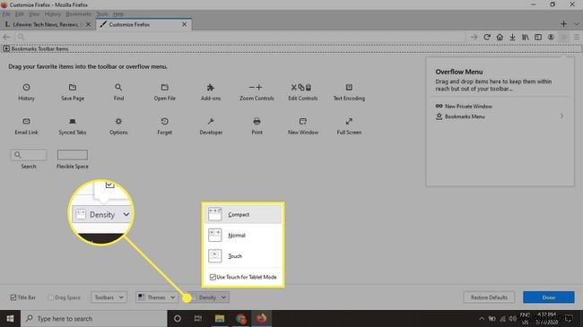Expand the Bookmarks Menu submenu arrow

pos(561,116)
